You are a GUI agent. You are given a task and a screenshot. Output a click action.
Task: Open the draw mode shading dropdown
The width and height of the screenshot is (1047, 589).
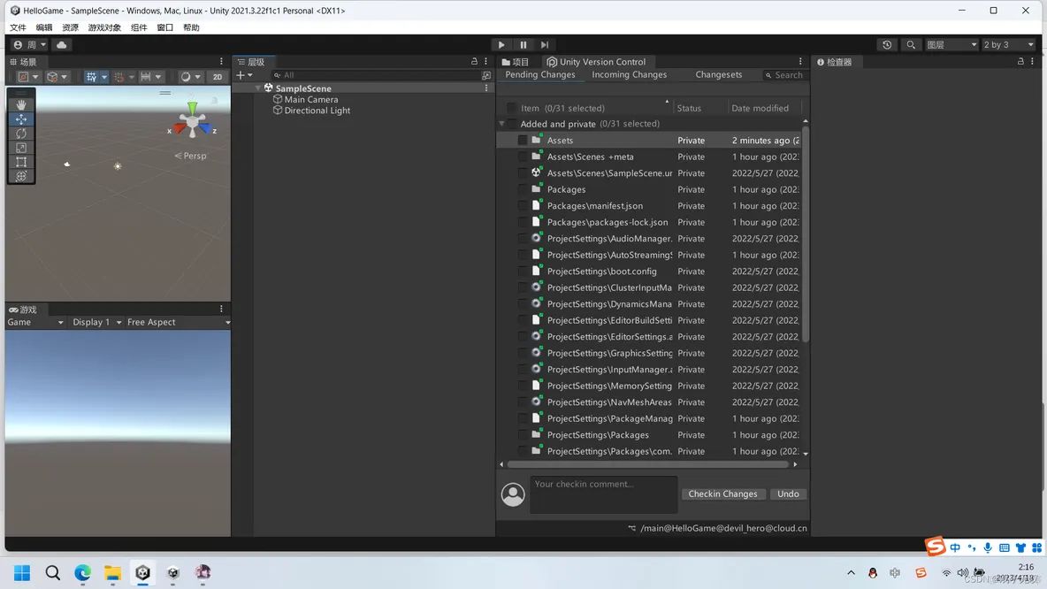click(x=189, y=77)
